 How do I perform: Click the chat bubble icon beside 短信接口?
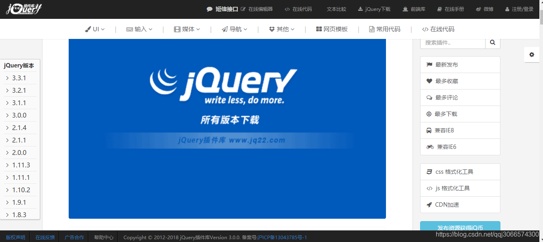click(209, 9)
